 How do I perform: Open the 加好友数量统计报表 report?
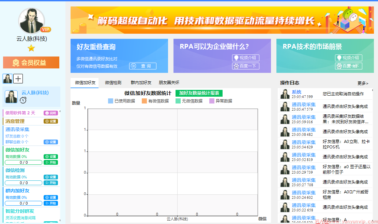click(199, 93)
